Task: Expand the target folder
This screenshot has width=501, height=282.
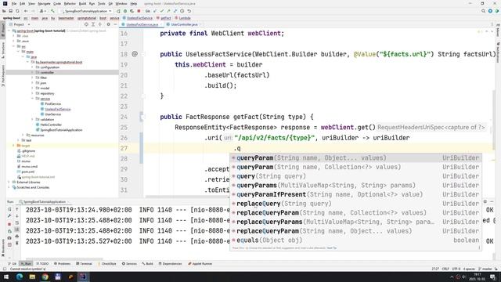Action: [14, 146]
